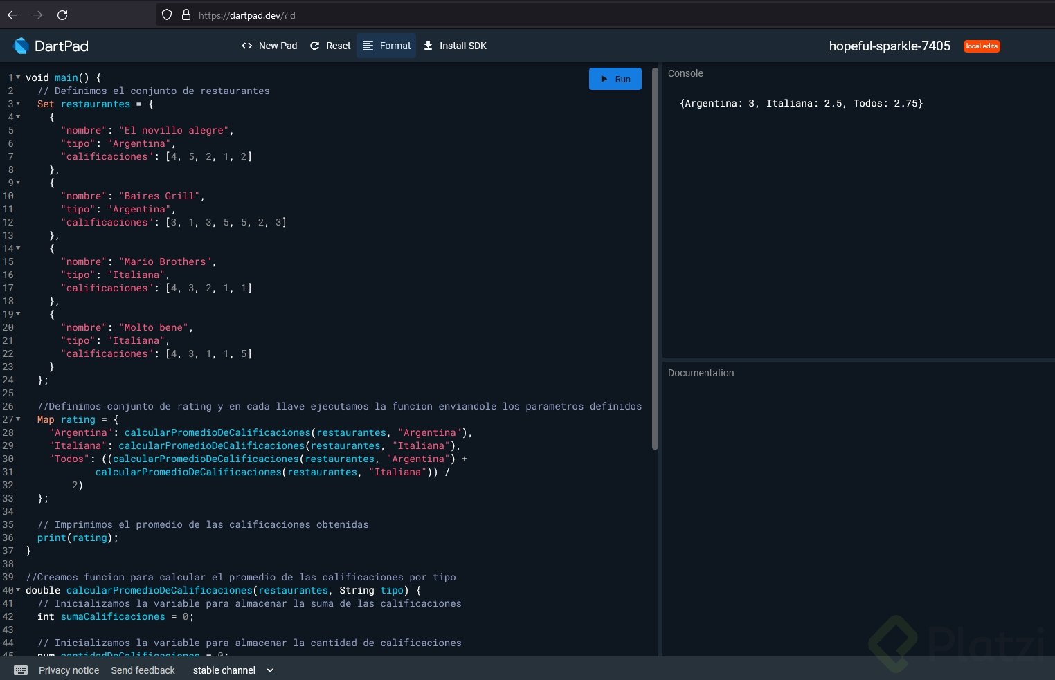Click the browser forward arrow
The height and width of the screenshot is (680, 1055).
pyautogui.click(x=37, y=15)
